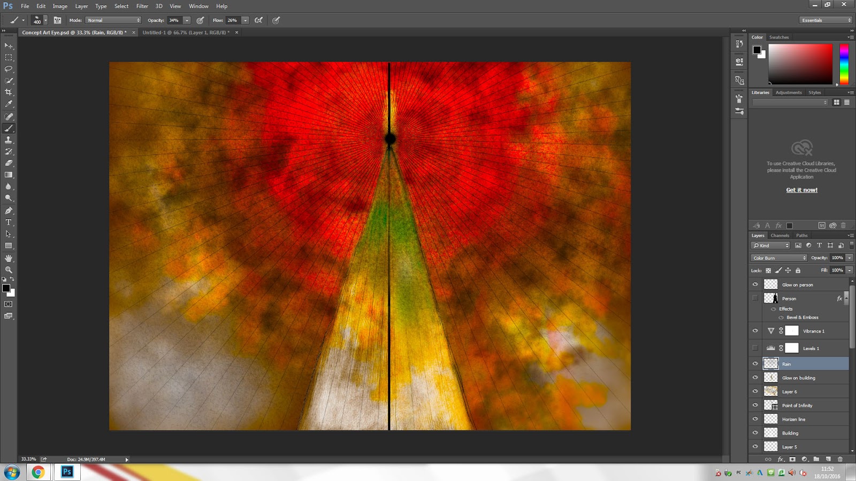Select the Eyedropper tool
The width and height of the screenshot is (856, 481).
(x=9, y=104)
